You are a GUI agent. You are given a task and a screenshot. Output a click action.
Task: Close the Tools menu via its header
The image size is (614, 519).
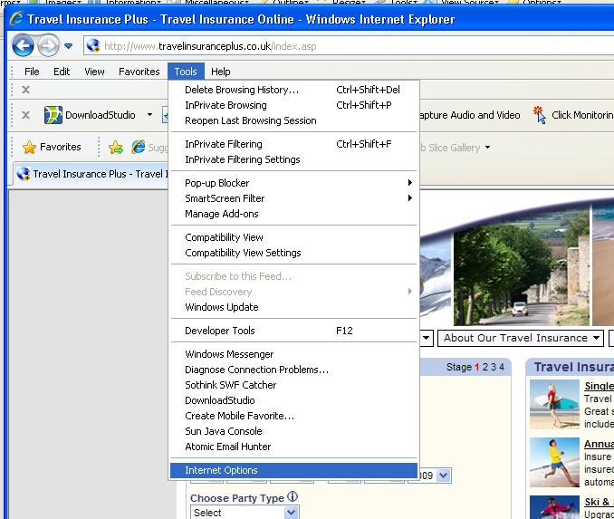coord(186,72)
